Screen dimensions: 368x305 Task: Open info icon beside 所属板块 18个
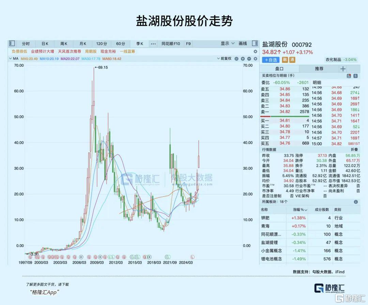pos(356,202)
